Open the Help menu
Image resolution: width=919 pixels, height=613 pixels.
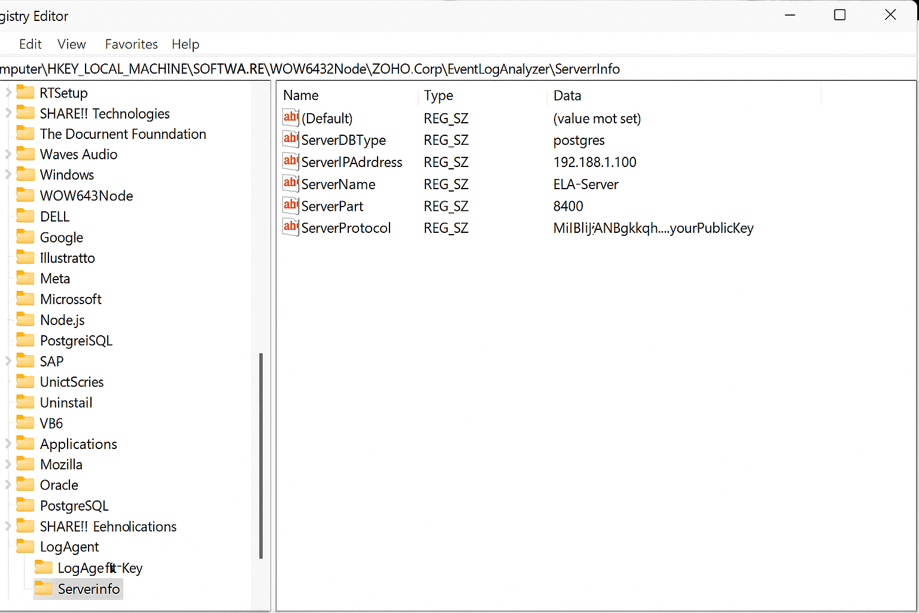185,44
